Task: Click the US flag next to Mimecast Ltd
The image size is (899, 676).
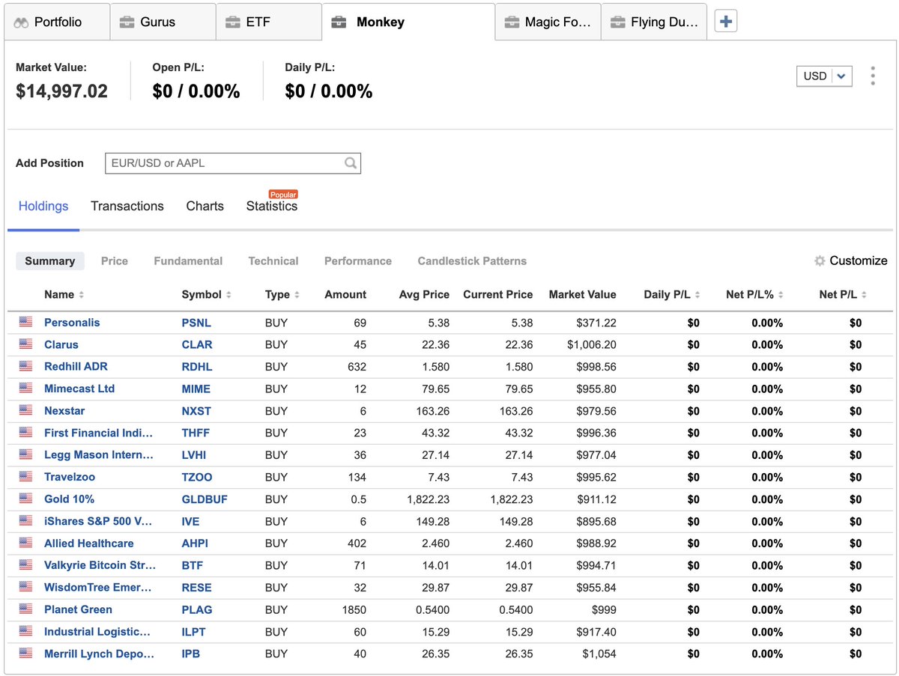Action: pyautogui.click(x=26, y=389)
